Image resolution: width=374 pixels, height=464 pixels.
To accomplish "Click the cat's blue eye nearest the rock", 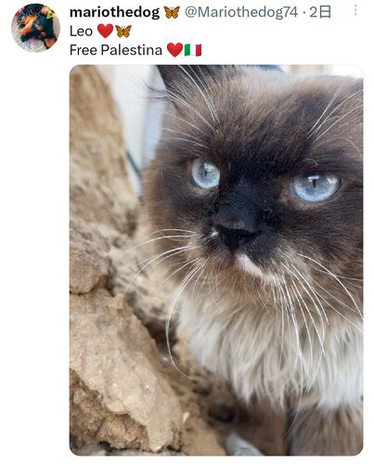I will tap(206, 174).
